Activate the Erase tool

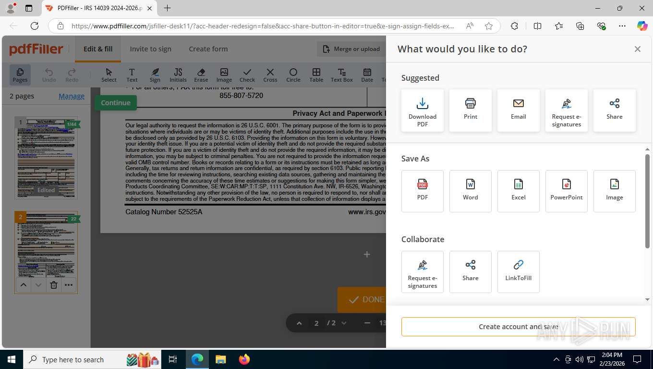(201, 75)
